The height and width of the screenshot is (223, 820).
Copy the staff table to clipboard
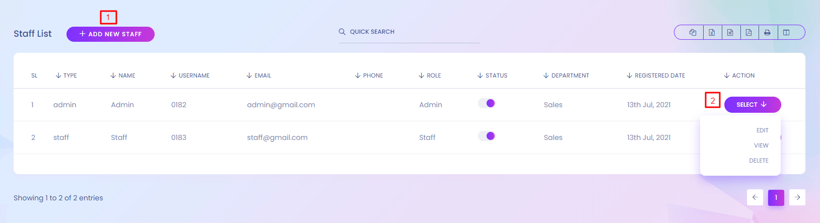[693, 33]
